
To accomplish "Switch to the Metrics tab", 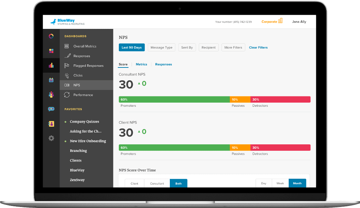I will coord(141,64).
